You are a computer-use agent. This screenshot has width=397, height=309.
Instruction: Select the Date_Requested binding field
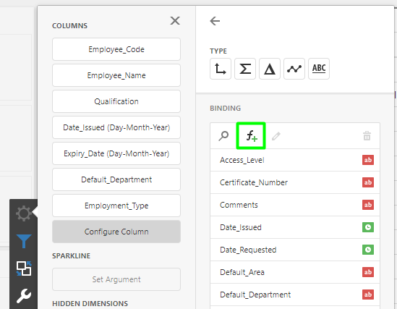click(295, 250)
